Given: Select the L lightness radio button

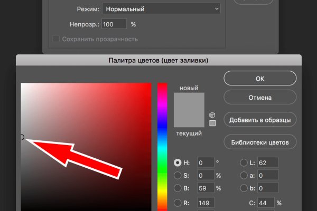Looking at the screenshot, I should (244, 162).
